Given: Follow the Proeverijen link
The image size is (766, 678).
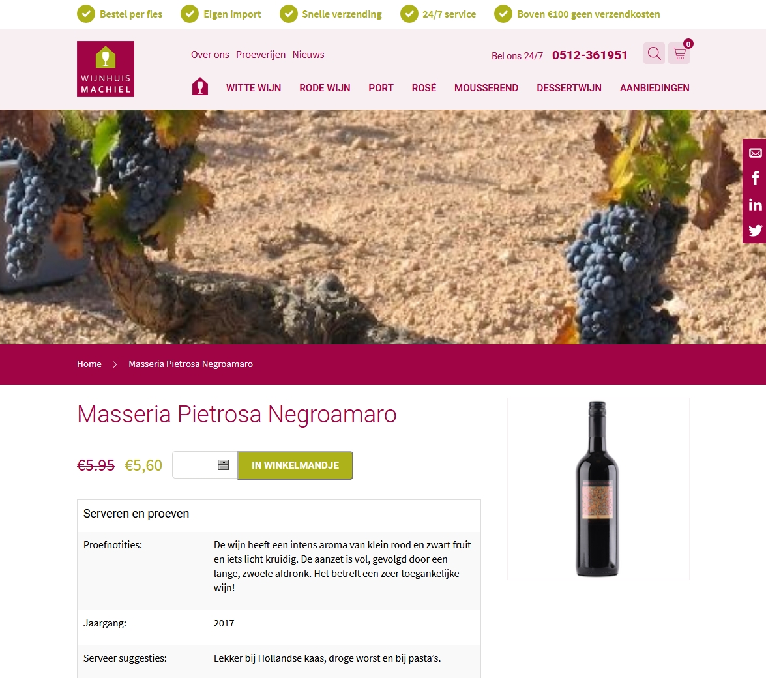Looking at the screenshot, I should click(x=261, y=55).
